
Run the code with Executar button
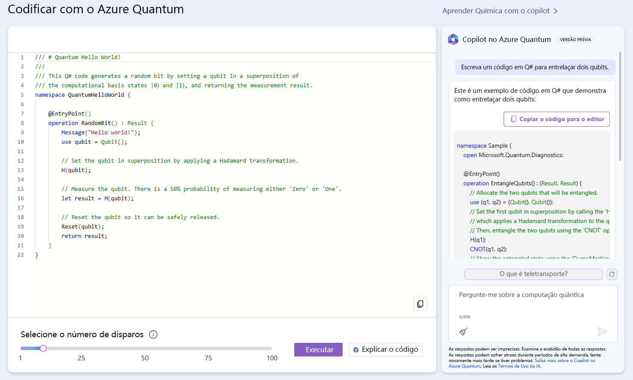click(x=318, y=350)
